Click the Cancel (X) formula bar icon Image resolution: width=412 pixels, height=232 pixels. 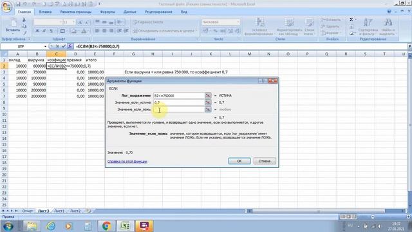pyautogui.click(x=57, y=46)
